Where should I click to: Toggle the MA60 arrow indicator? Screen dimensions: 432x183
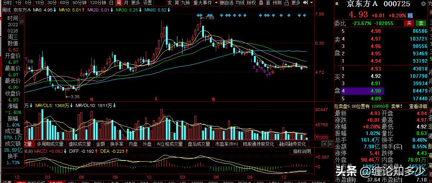tap(169, 10)
